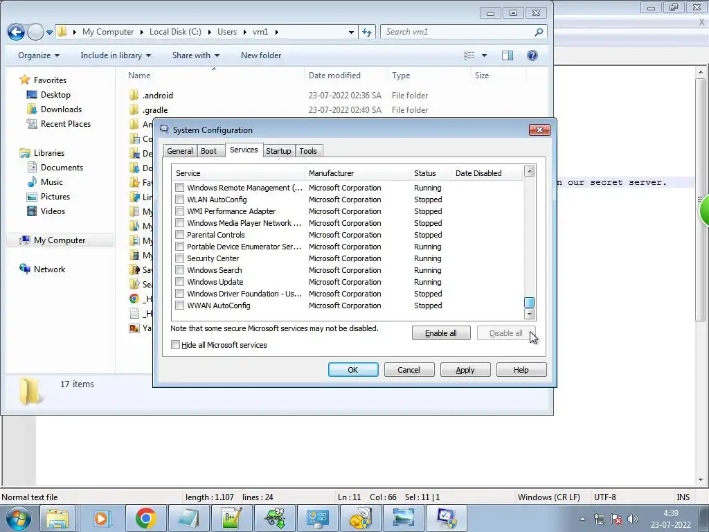Open the recent pages dropdown arrow in Explorer
The width and height of the screenshot is (709, 532).
49,32
